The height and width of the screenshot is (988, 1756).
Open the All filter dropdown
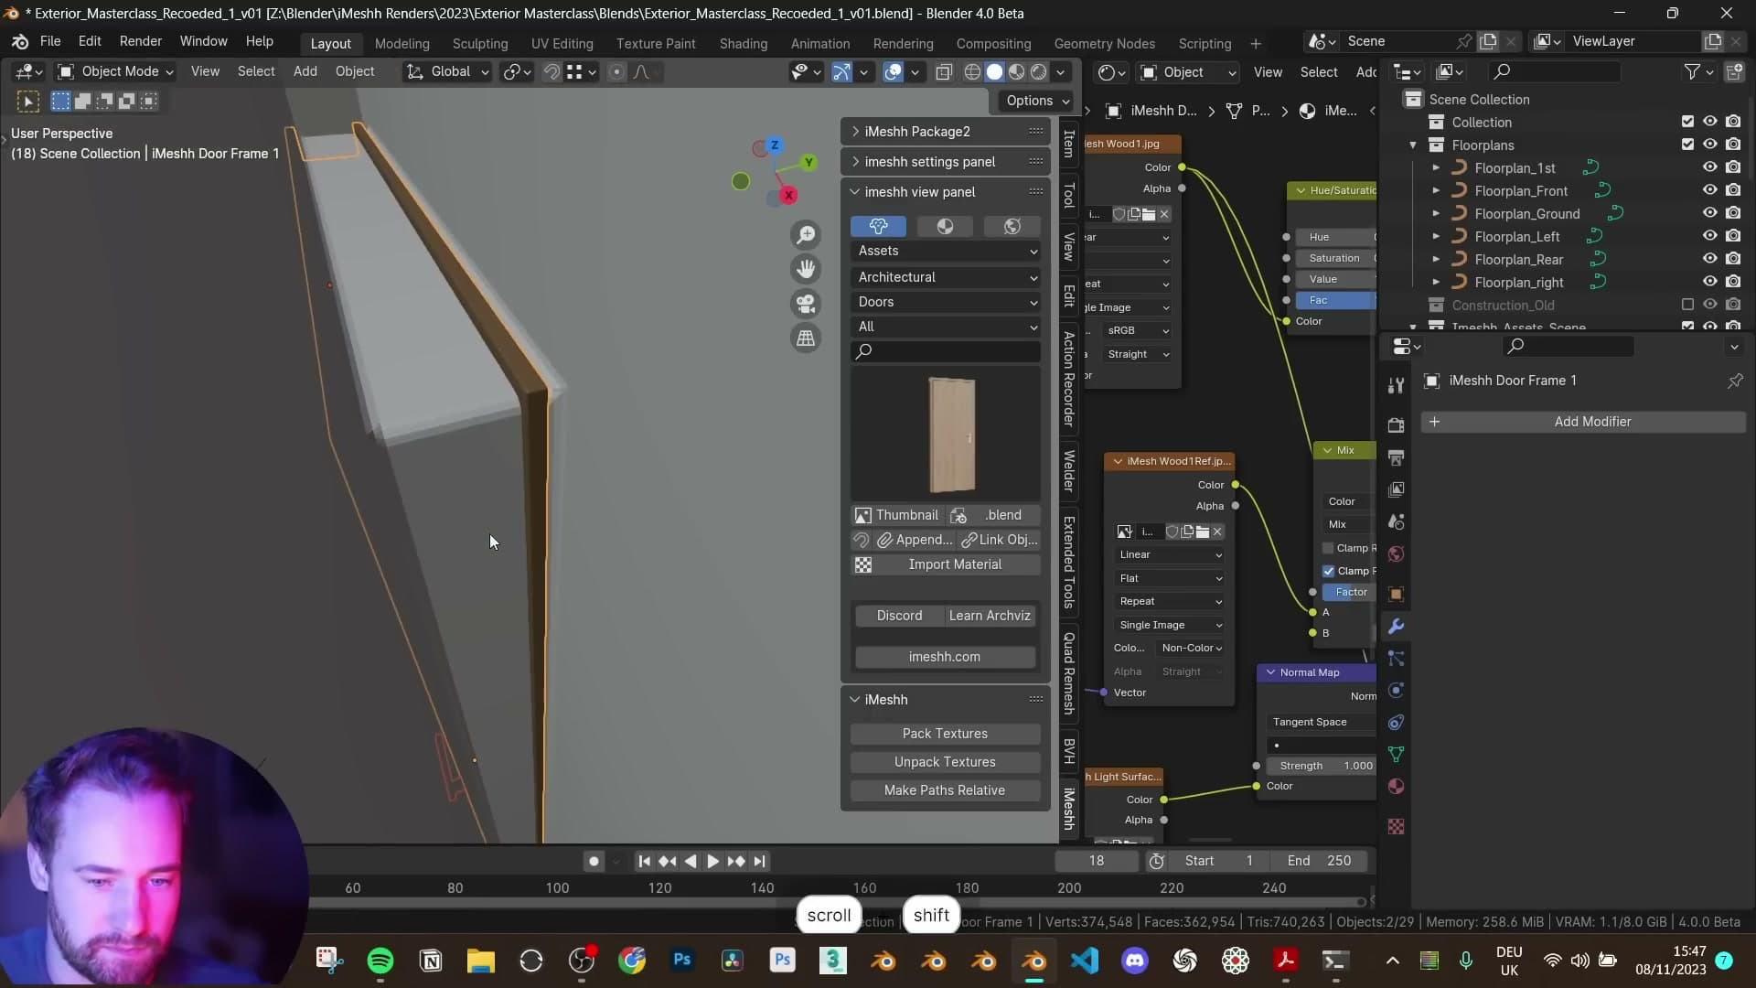pyautogui.click(x=946, y=327)
